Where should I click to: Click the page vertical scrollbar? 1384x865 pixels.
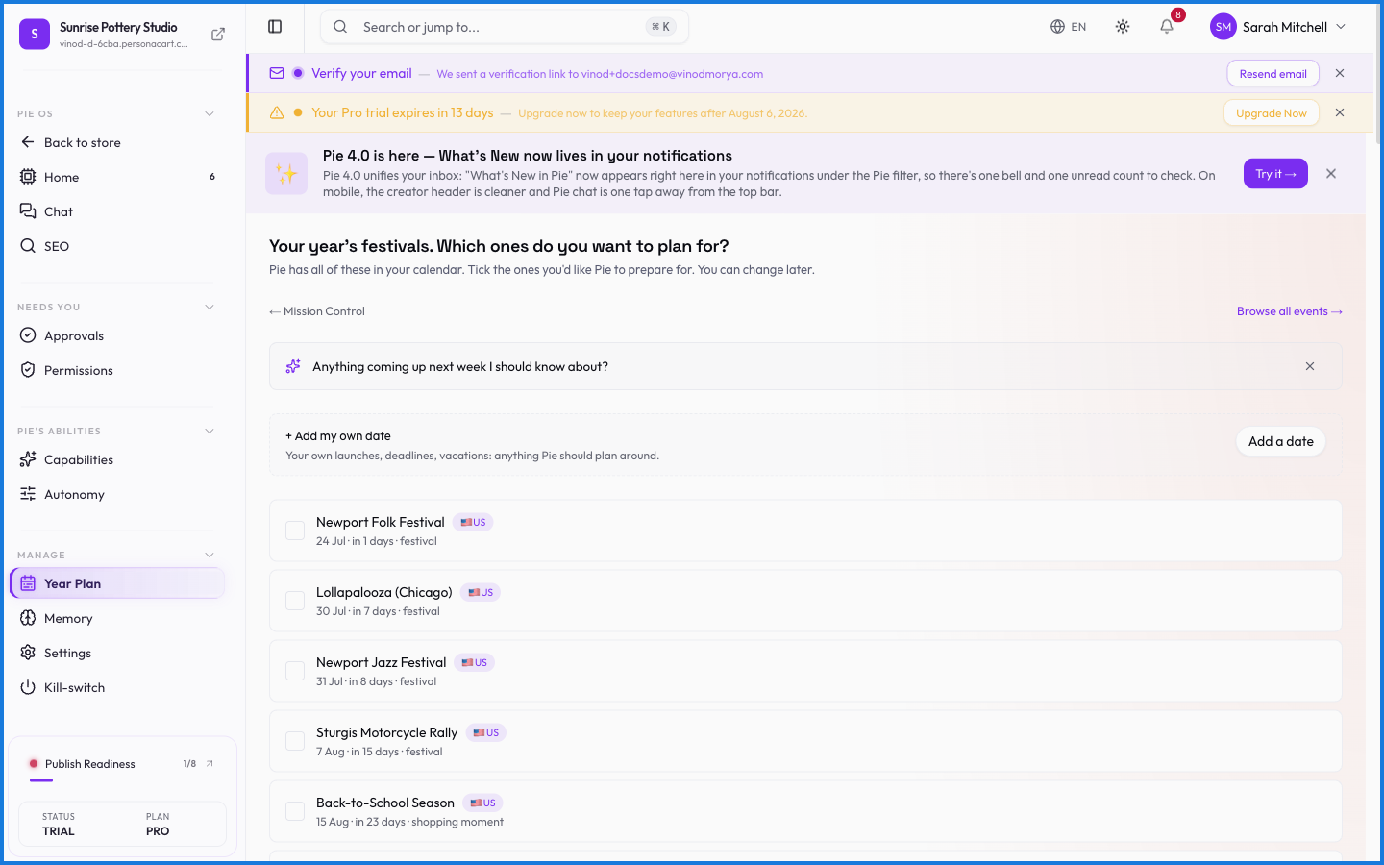1379,77
